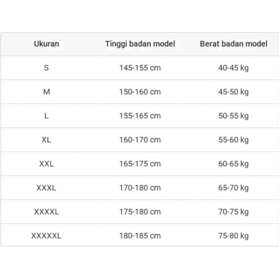The height and width of the screenshot is (279, 279).
Task: Select the size L cell
Action: point(46,116)
